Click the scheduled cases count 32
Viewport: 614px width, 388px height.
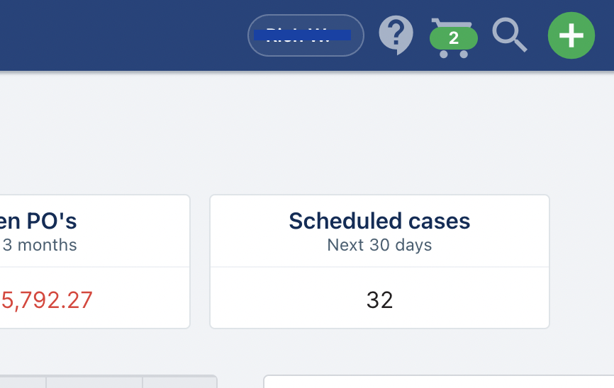pyautogui.click(x=379, y=300)
